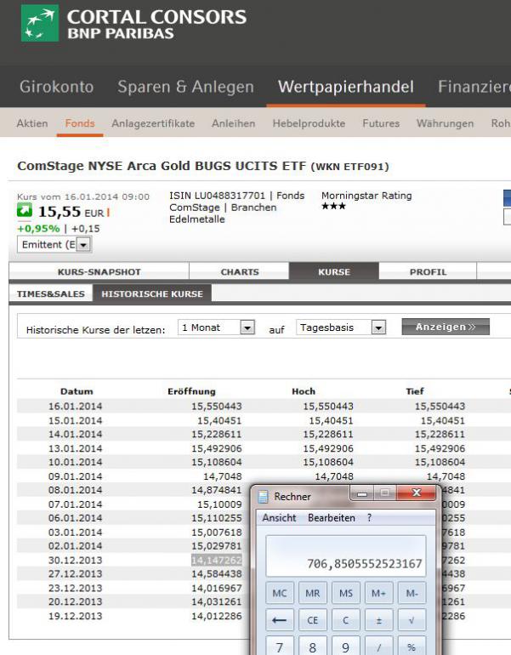Image resolution: width=511 pixels, height=655 pixels.
Task: Open the Aktien sub-navigation item
Action: 32,123
